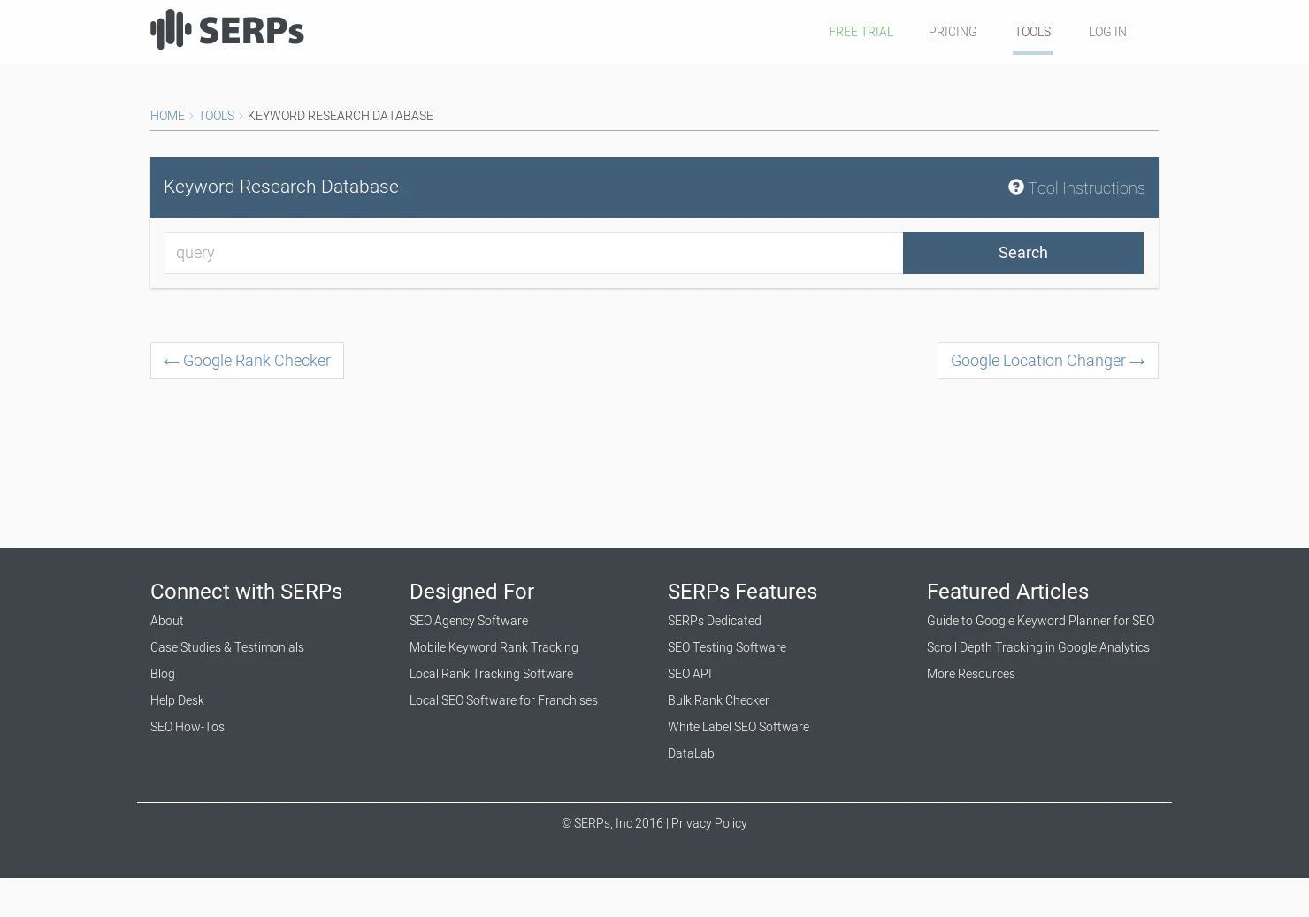Click the Keyword Research Database breadcrumb text

pyautogui.click(x=341, y=116)
